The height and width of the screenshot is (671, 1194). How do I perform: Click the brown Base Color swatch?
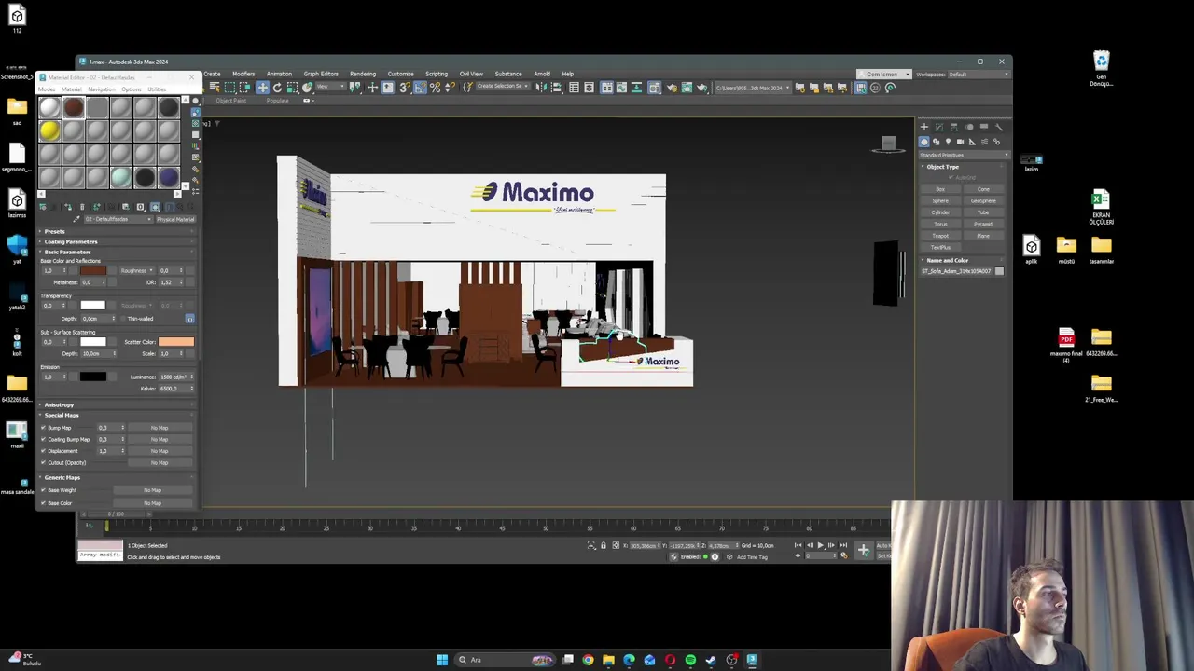tap(93, 270)
